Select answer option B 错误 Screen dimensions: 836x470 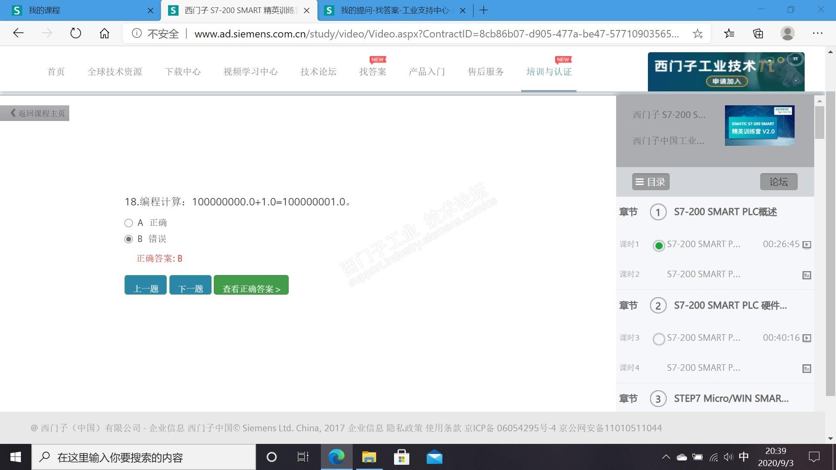(x=128, y=239)
